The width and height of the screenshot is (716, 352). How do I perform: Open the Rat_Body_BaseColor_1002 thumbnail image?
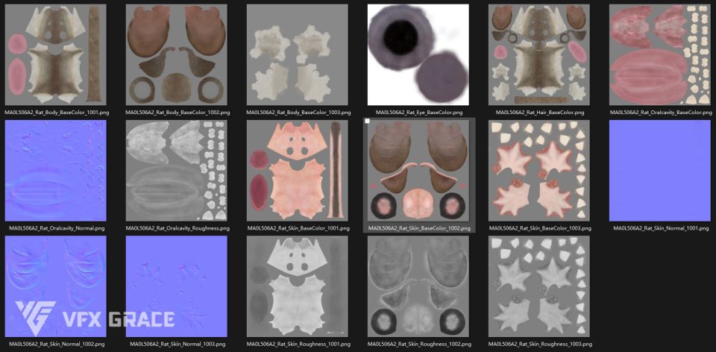coord(177,54)
